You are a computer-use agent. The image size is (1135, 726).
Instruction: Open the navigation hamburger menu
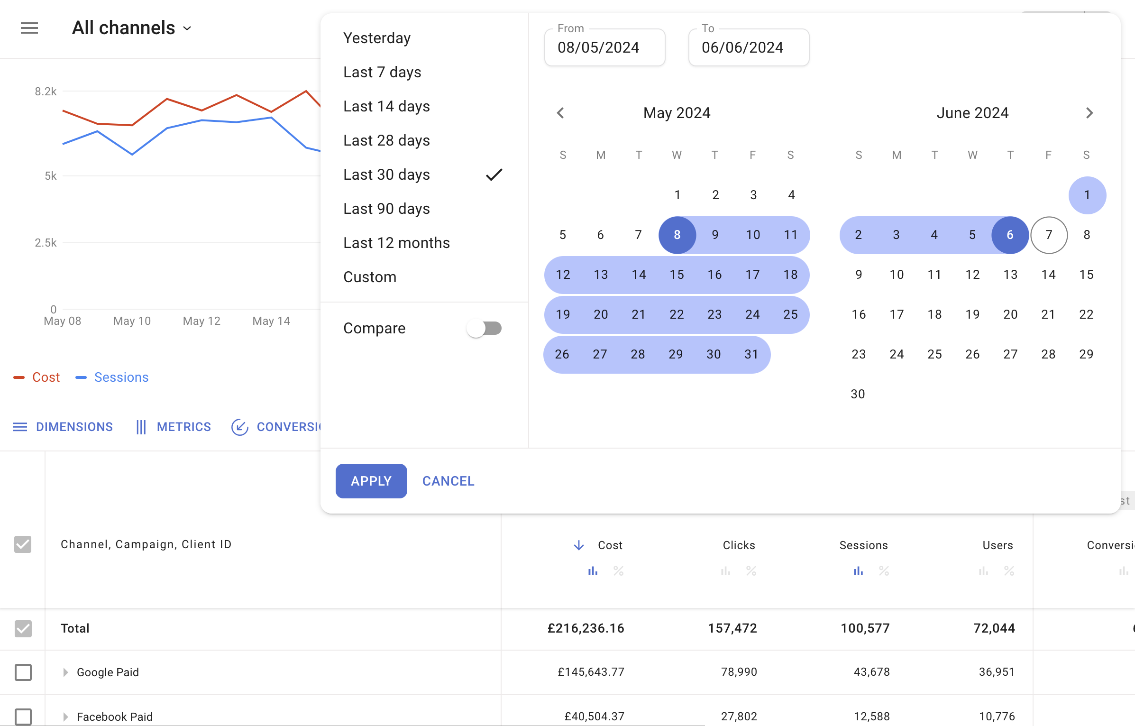click(29, 28)
